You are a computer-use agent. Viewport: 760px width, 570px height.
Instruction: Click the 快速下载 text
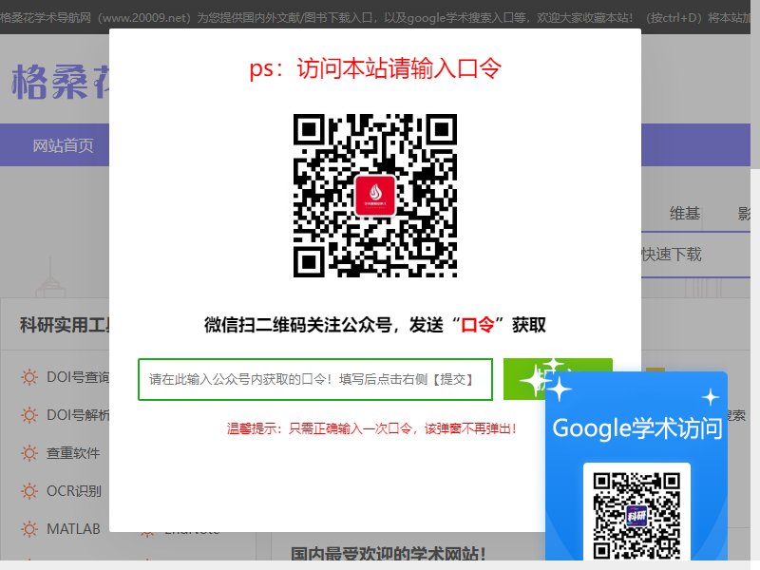click(x=672, y=254)
